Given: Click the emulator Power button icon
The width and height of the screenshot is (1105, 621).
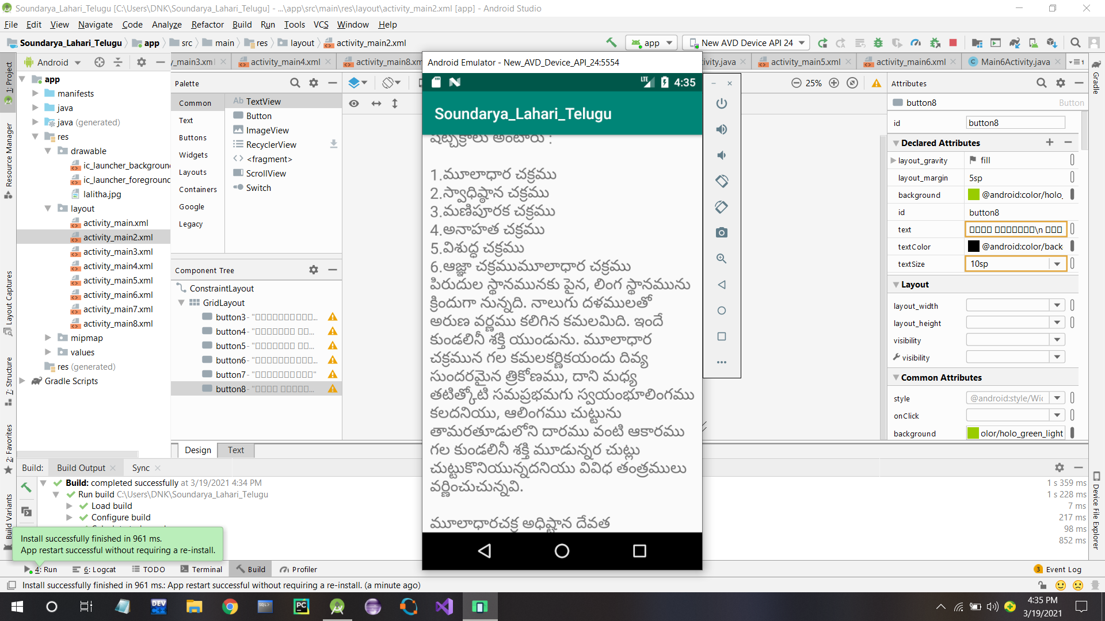Looking at the screenshot, I should point(722,103).
